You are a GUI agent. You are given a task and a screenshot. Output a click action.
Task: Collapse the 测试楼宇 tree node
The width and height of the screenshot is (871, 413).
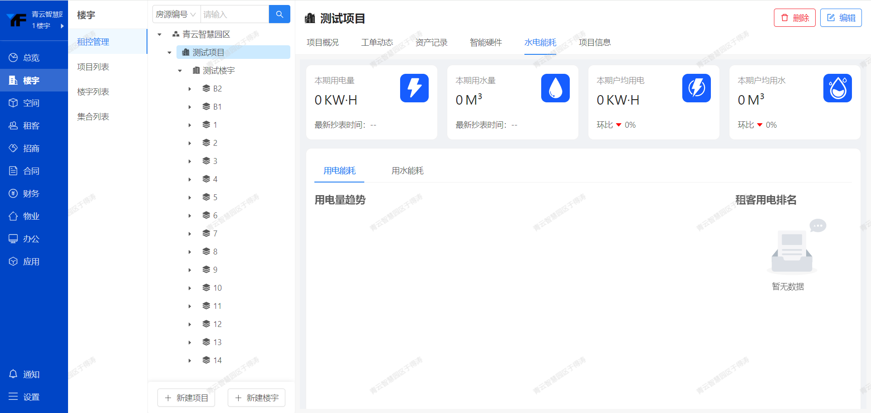pos(180,71)
